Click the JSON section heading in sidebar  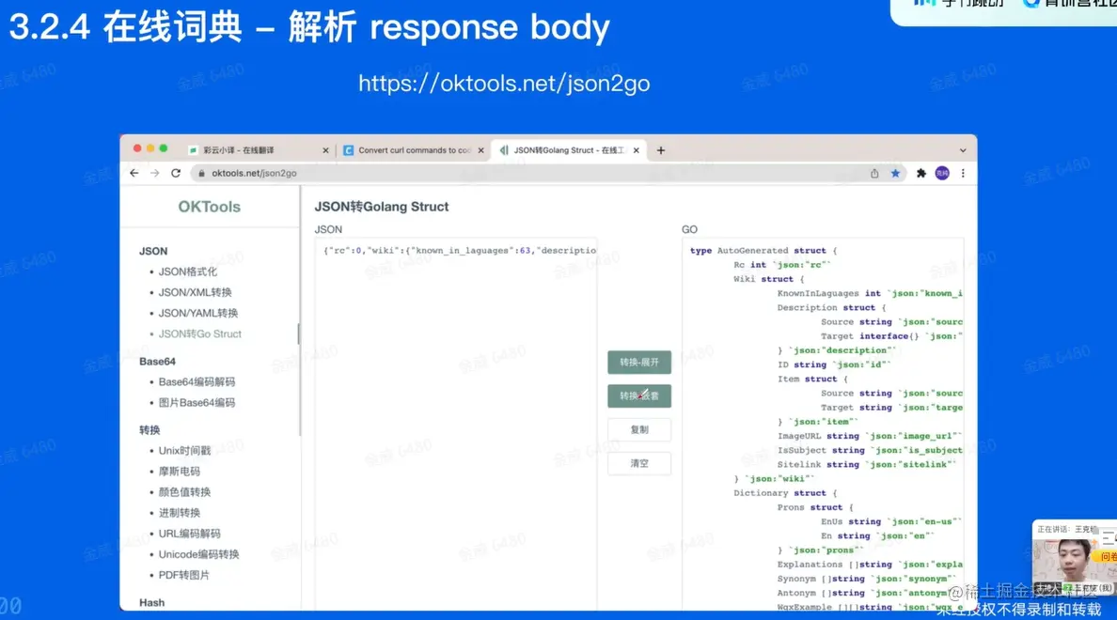(x=153, y=251)
